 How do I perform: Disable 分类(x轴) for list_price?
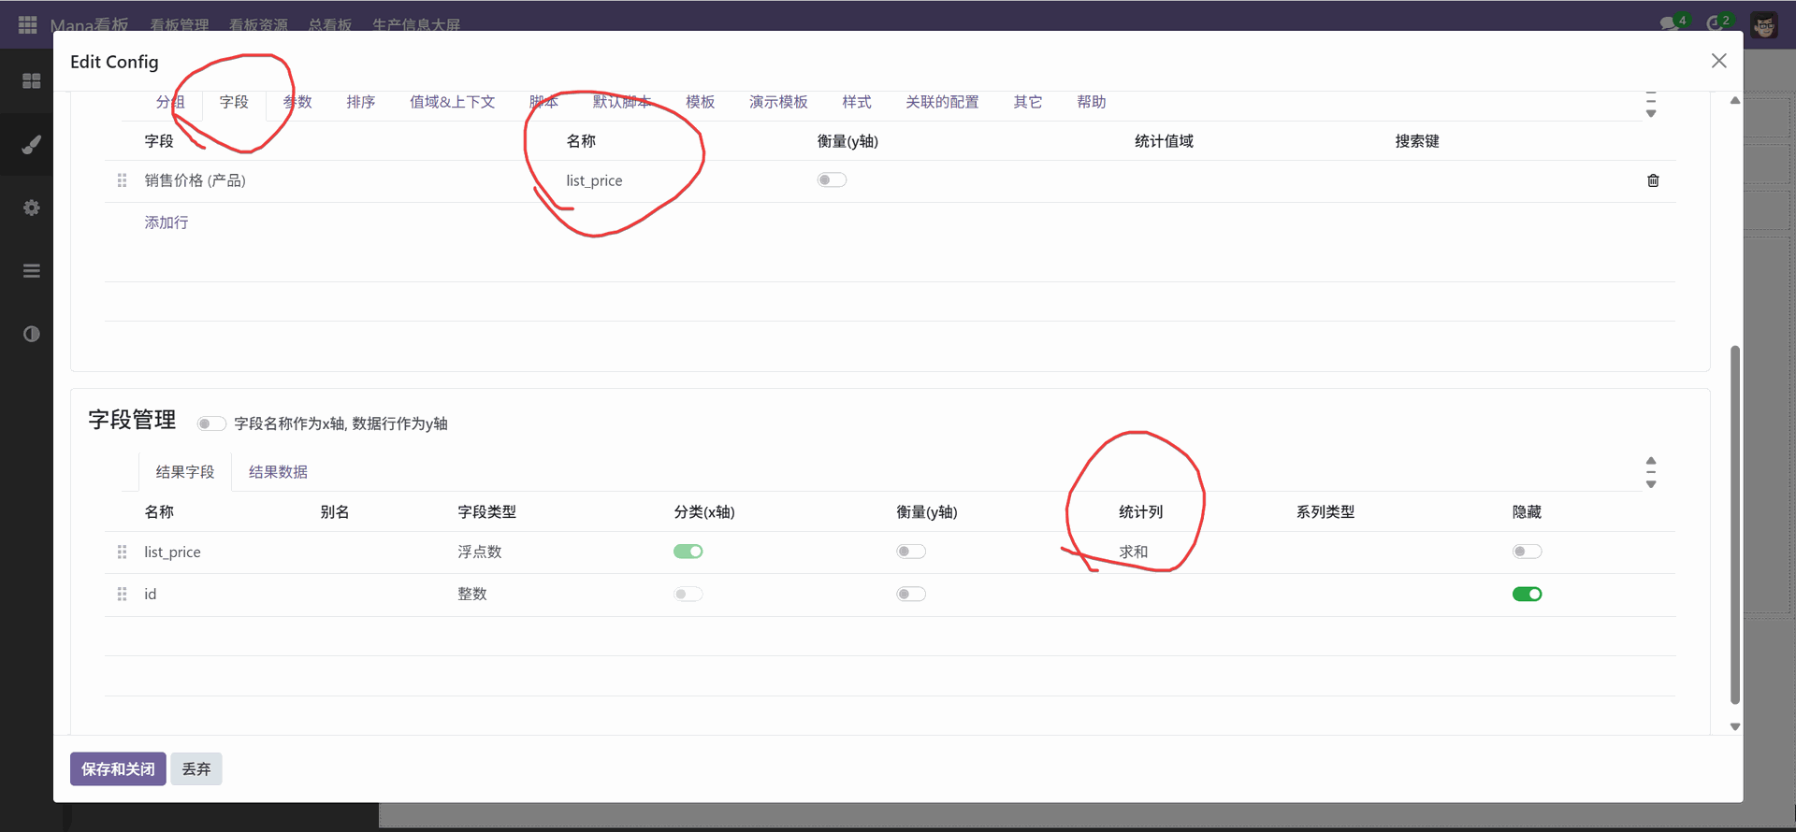click(x=688, y=552)
